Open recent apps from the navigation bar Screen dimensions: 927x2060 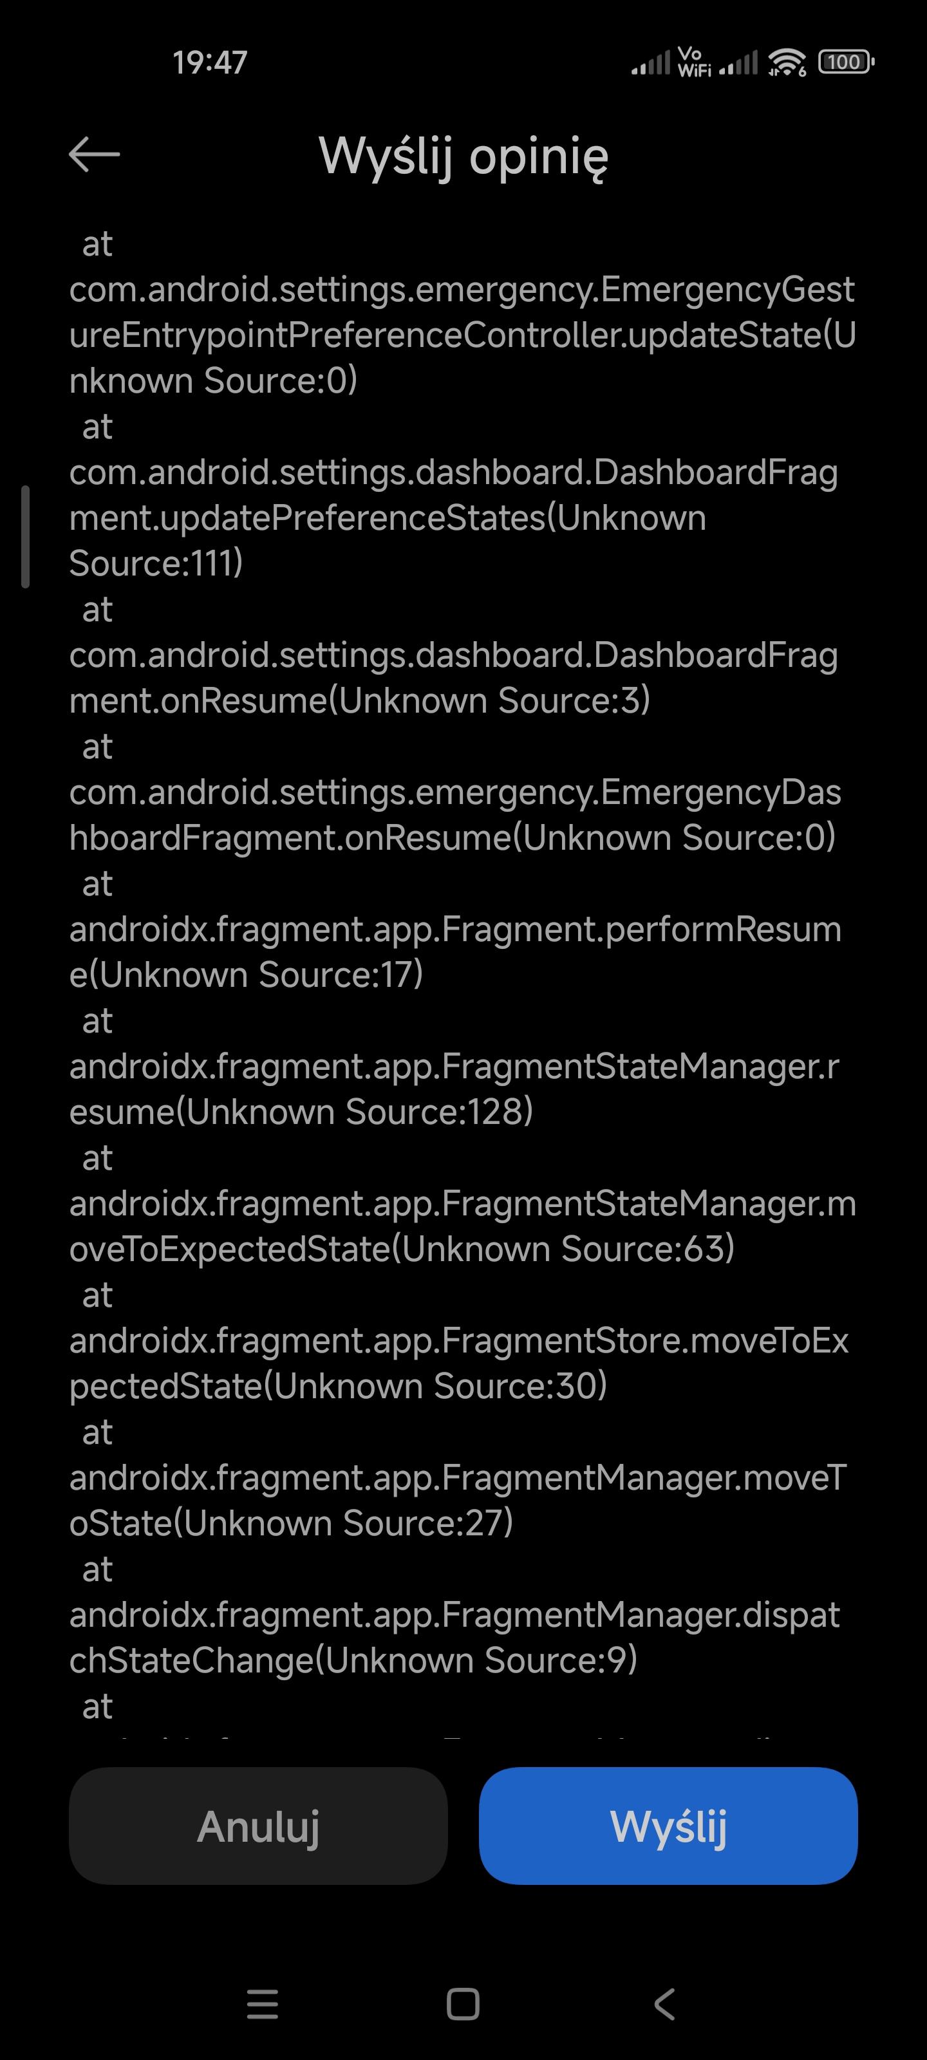263,2004
